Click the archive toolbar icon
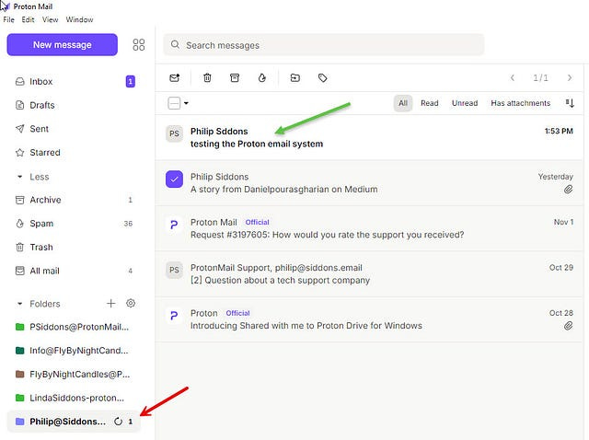The height and width of the screenshot is (440, 589). pos(235,77)
